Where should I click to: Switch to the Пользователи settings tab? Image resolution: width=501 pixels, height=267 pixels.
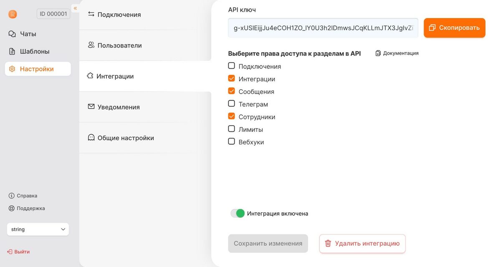[x=145, y=45]
